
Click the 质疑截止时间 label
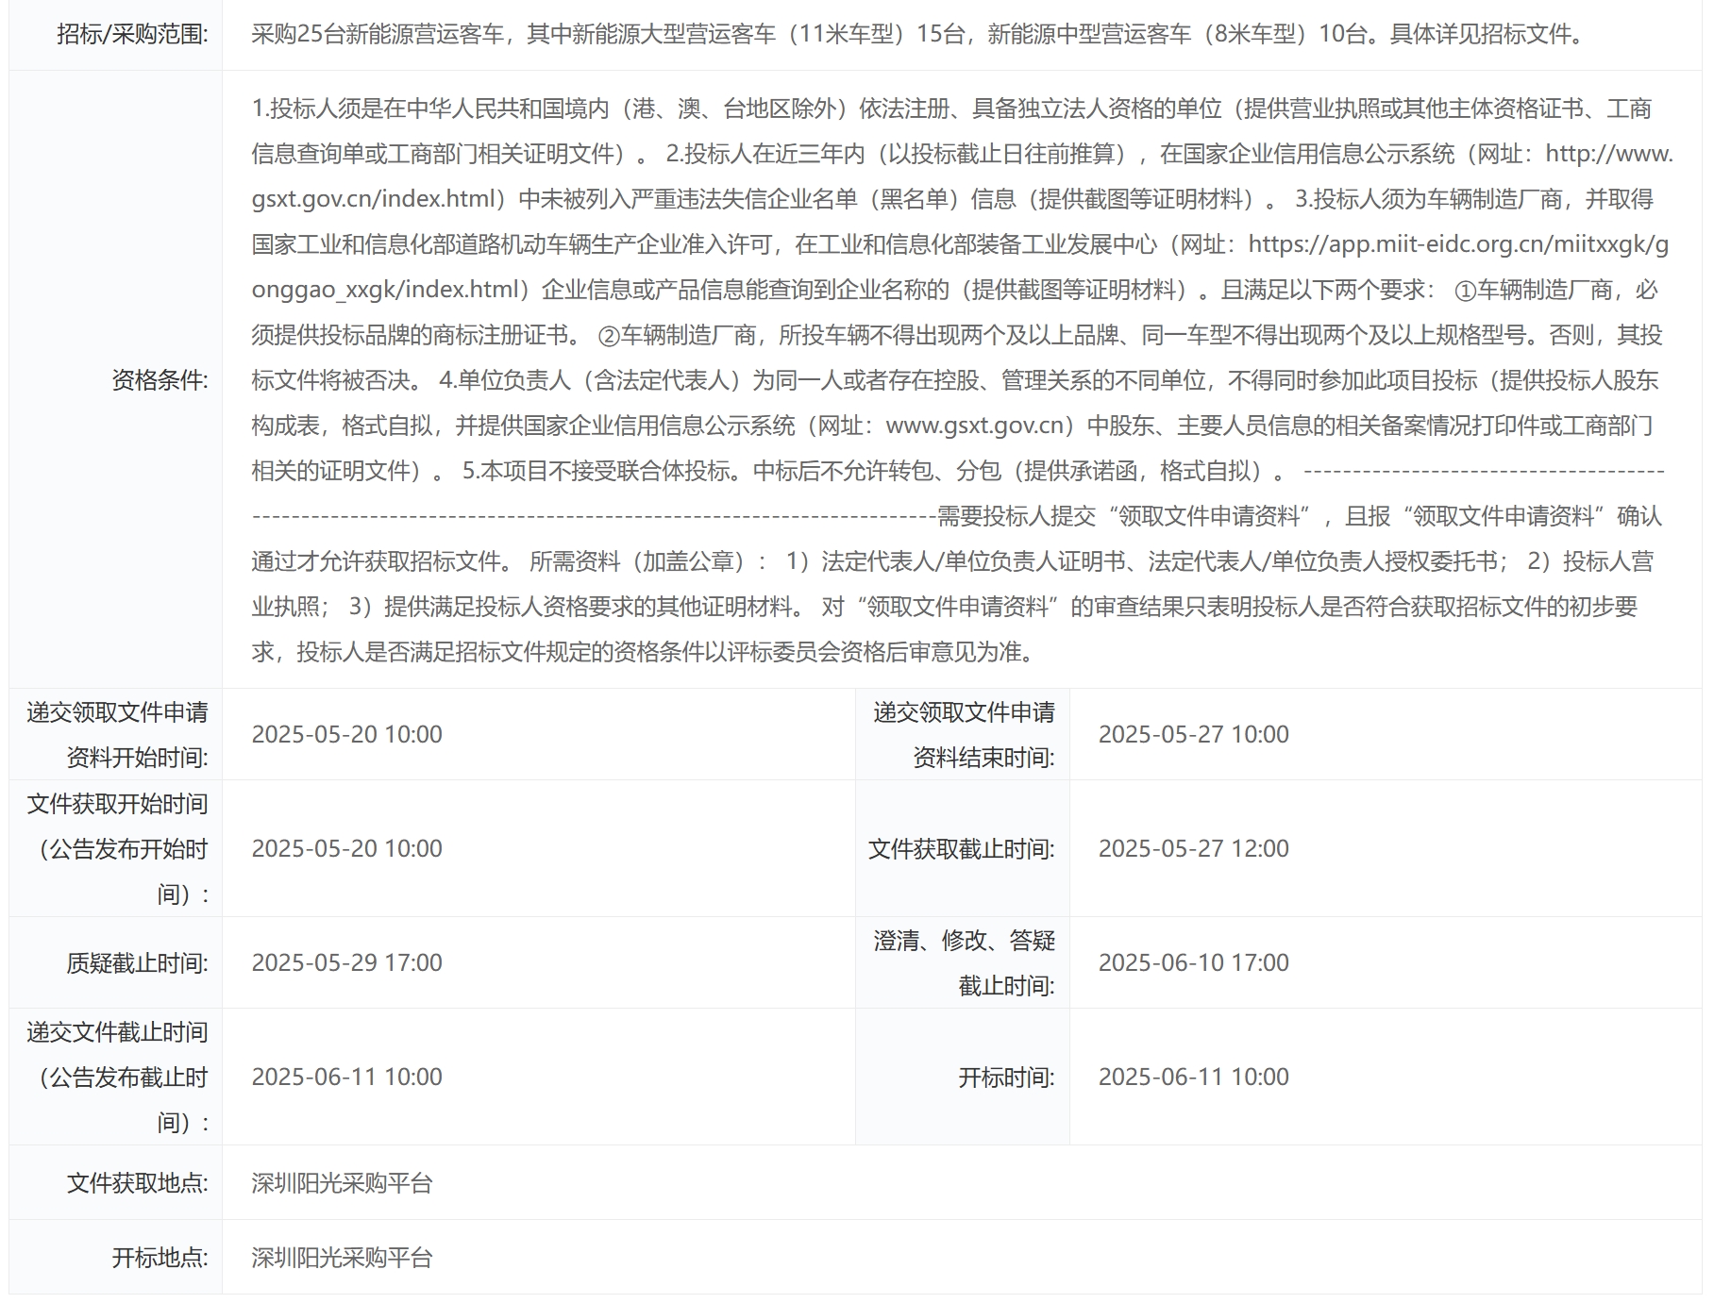(x=137, y=963)
